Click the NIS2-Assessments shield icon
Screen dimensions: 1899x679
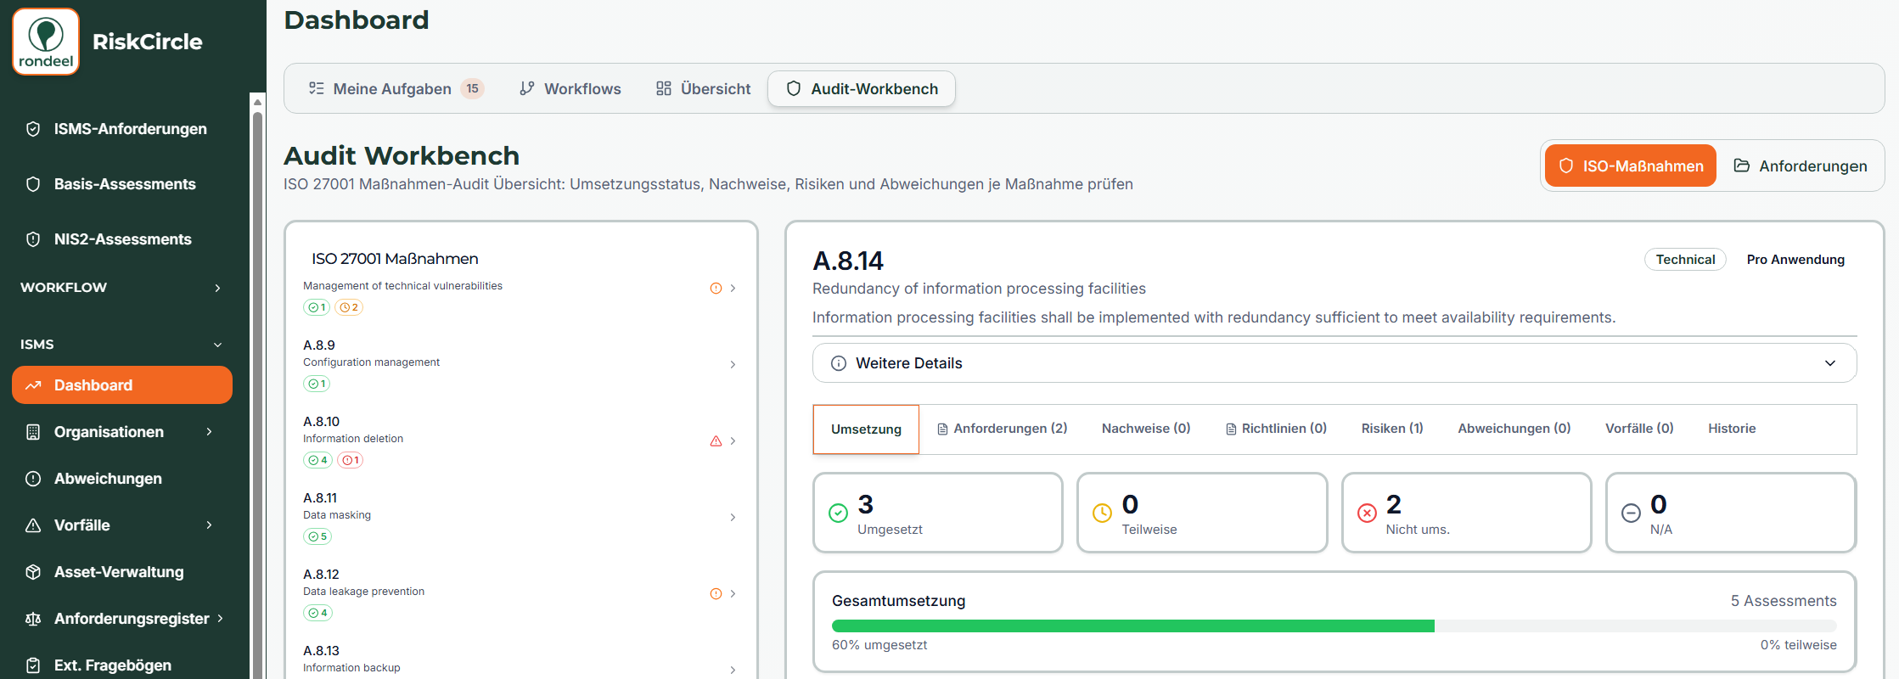(x=33, y=239)
